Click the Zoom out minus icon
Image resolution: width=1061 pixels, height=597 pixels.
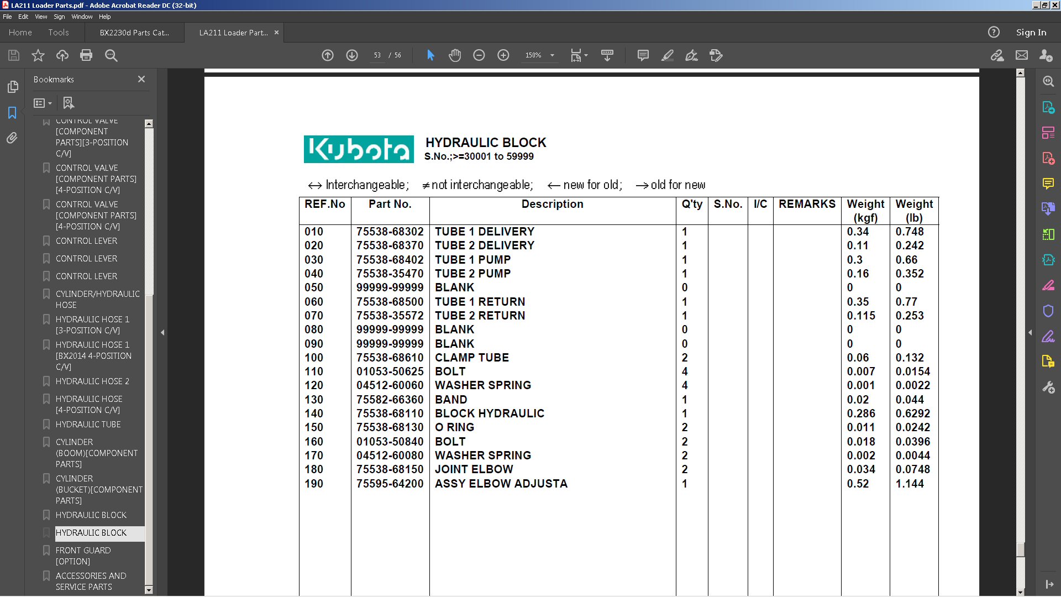(479, 55)
